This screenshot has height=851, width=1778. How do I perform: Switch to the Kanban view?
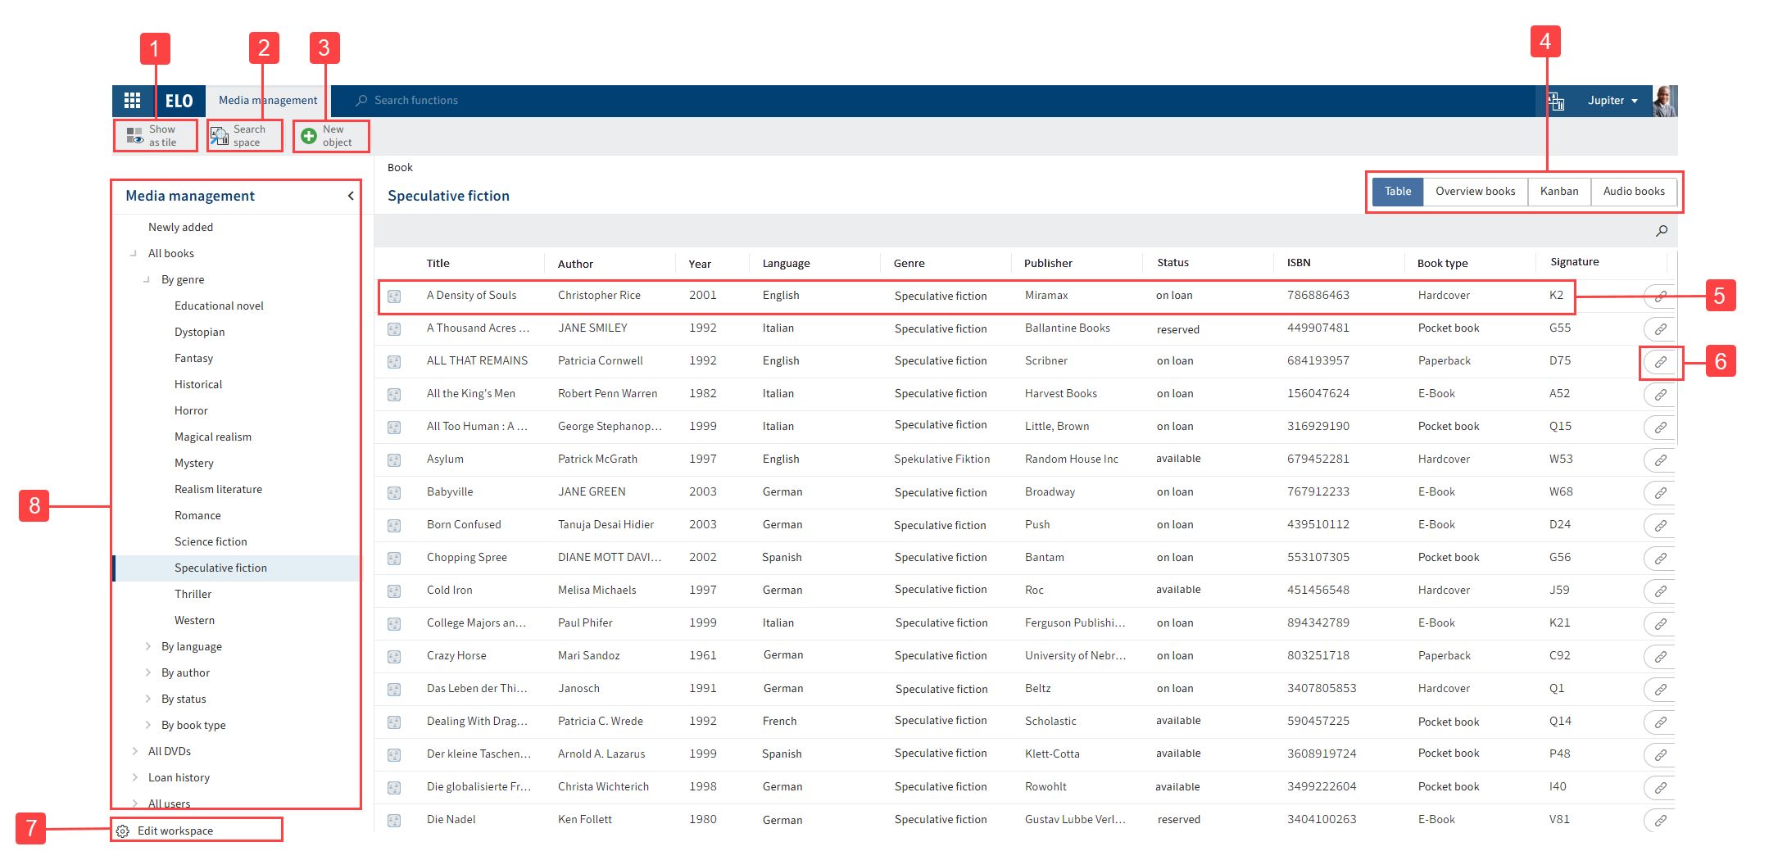(x=1558, y=191)
